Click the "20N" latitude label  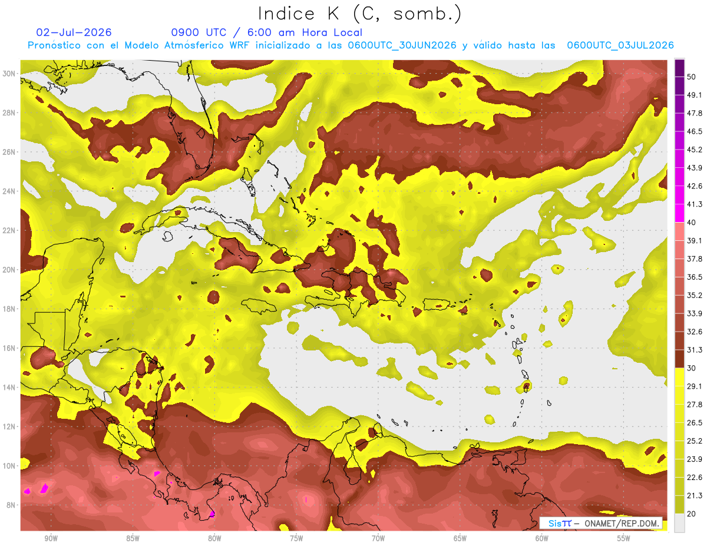(9, 270)
